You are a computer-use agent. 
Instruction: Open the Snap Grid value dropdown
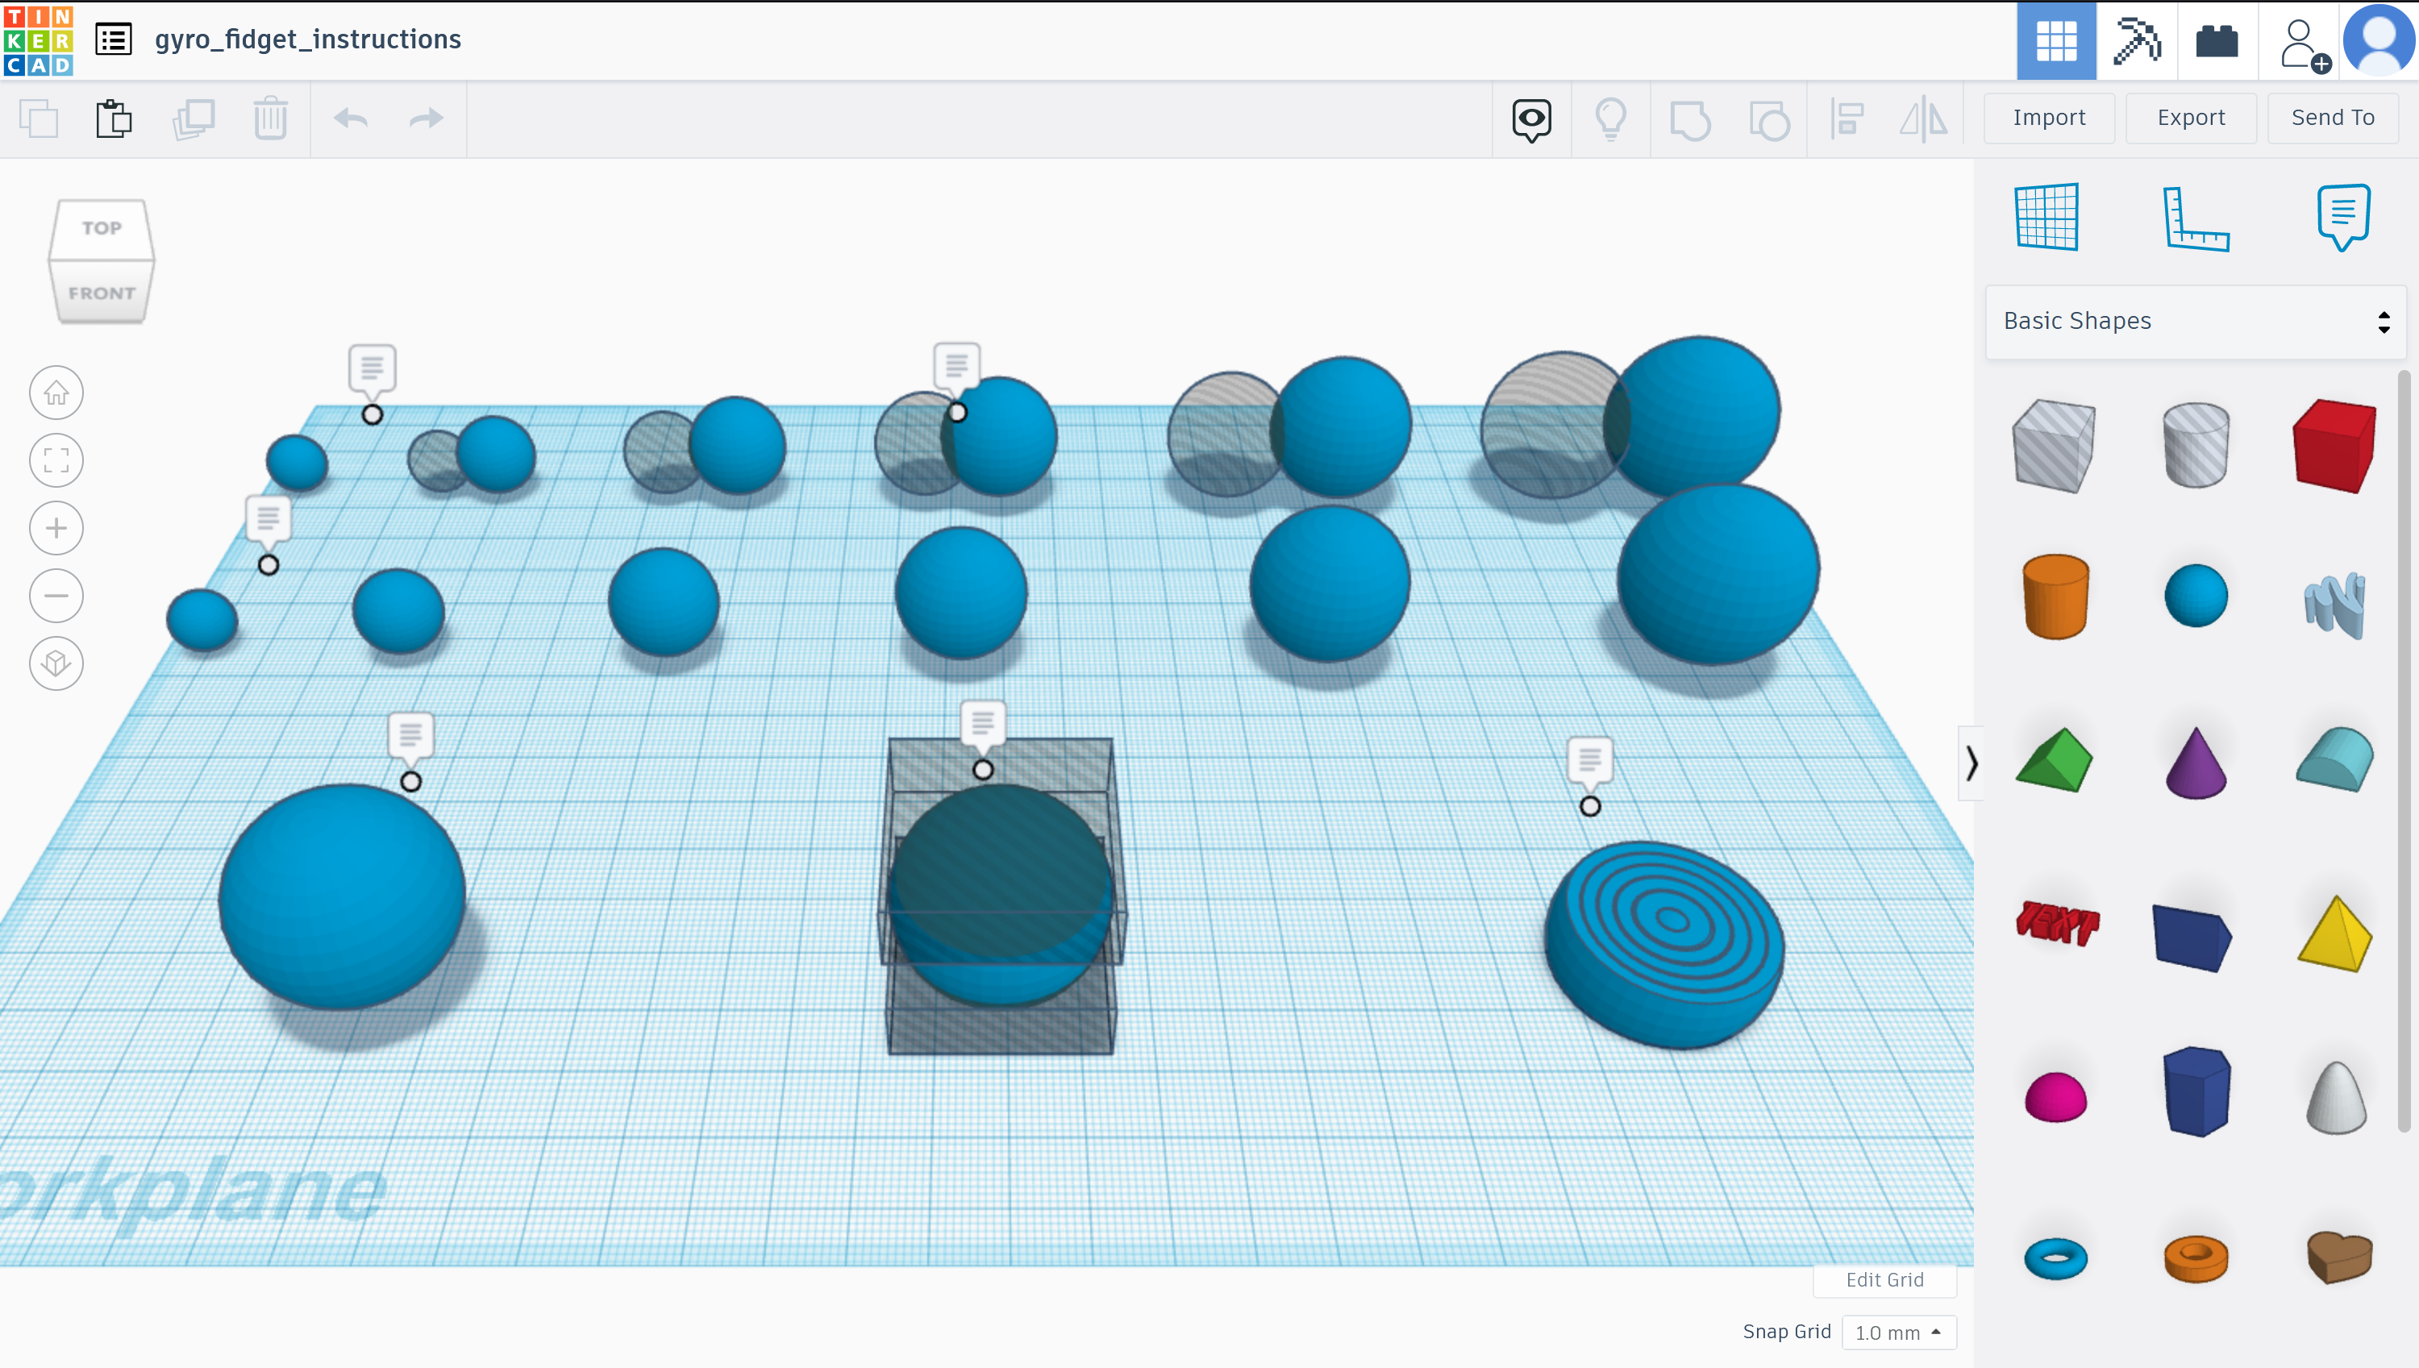pos(1898,1332)
